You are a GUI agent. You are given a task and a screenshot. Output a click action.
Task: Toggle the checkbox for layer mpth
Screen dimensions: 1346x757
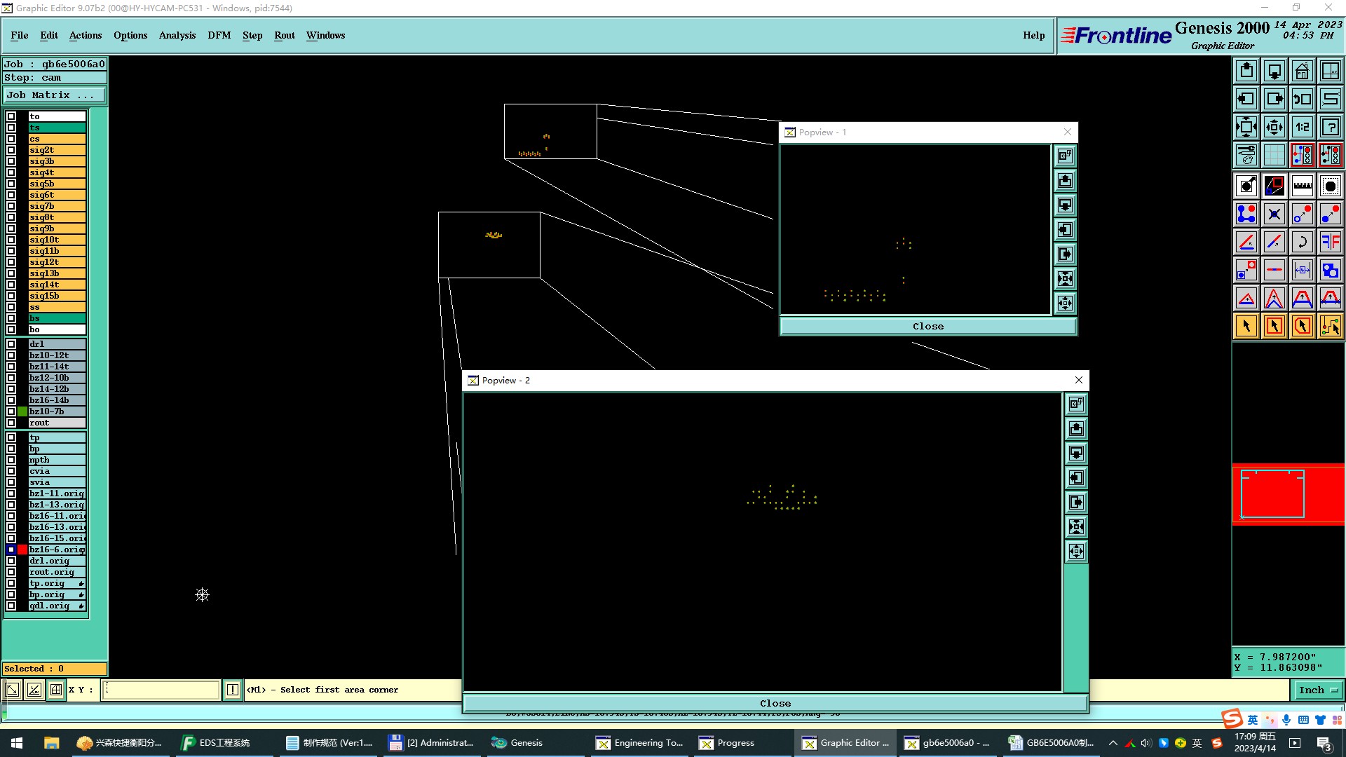click(x=11, y=460)
